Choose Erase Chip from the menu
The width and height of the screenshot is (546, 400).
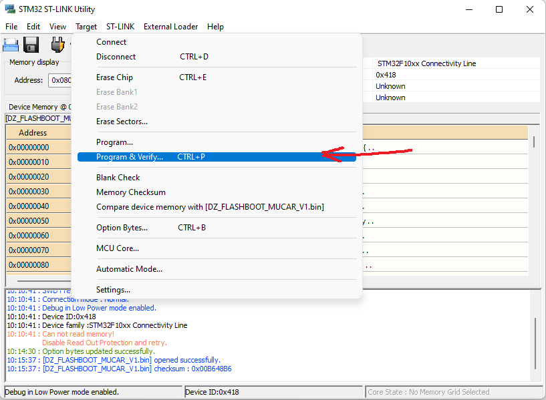[x=217, y=77]
